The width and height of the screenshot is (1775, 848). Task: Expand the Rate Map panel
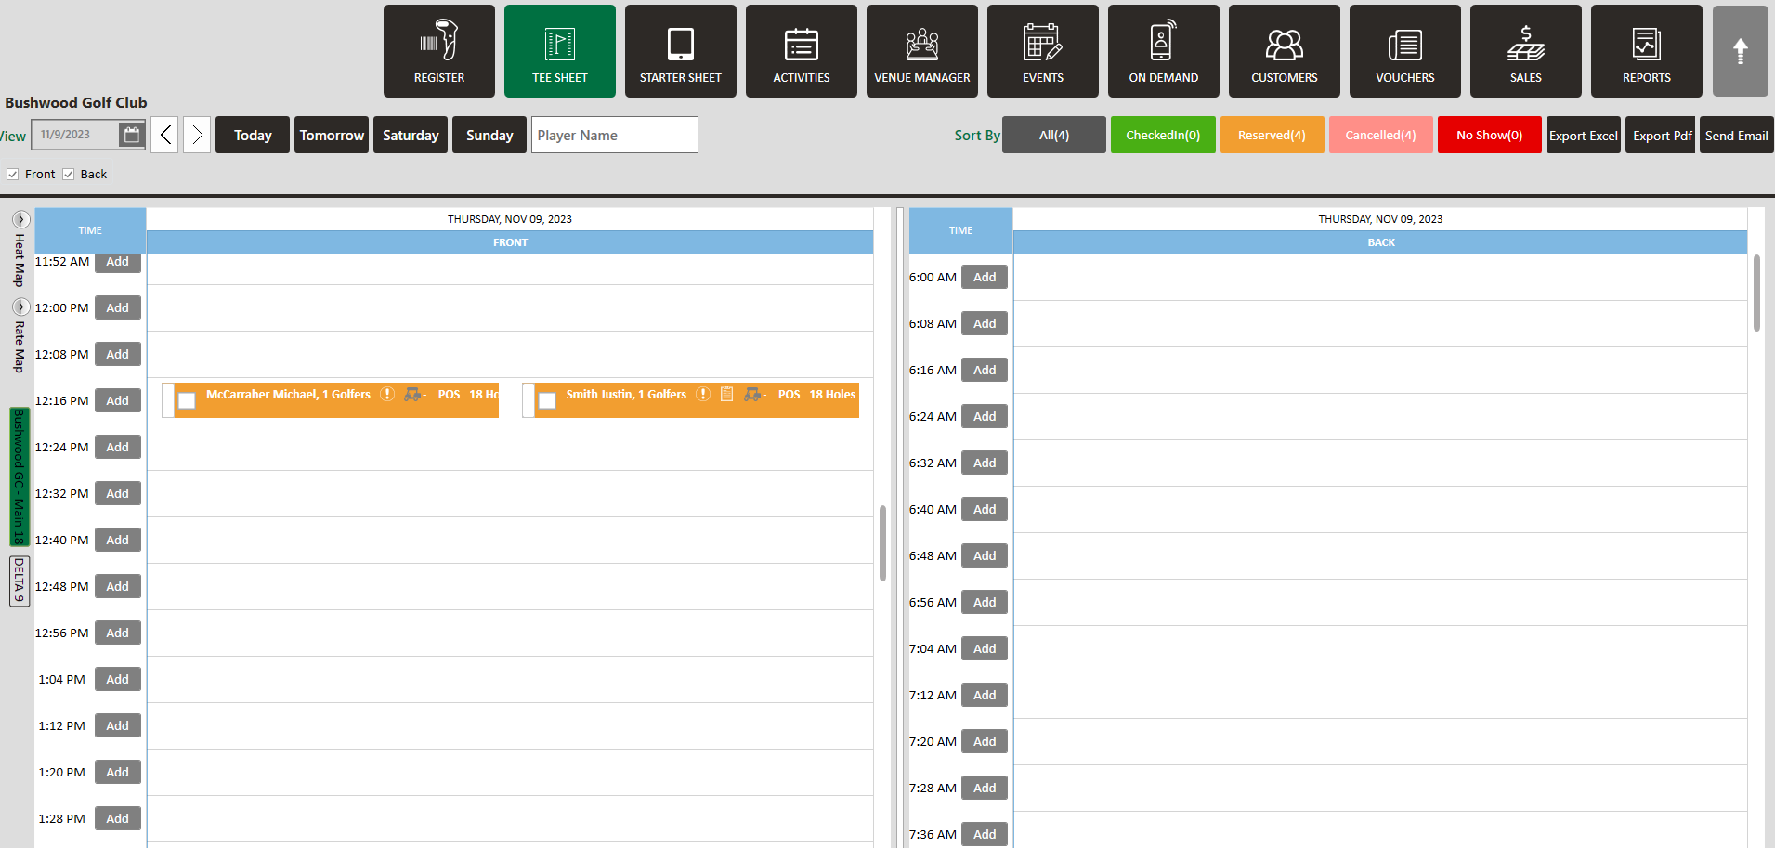pyautogui.click(x=20, y=307)
